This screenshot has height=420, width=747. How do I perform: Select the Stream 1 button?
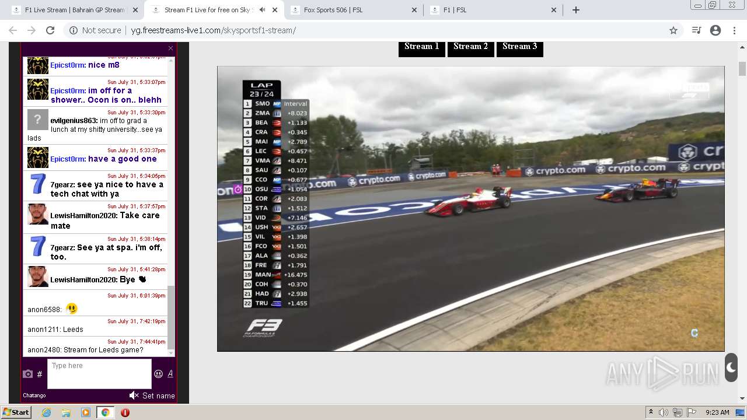[422, 47]
